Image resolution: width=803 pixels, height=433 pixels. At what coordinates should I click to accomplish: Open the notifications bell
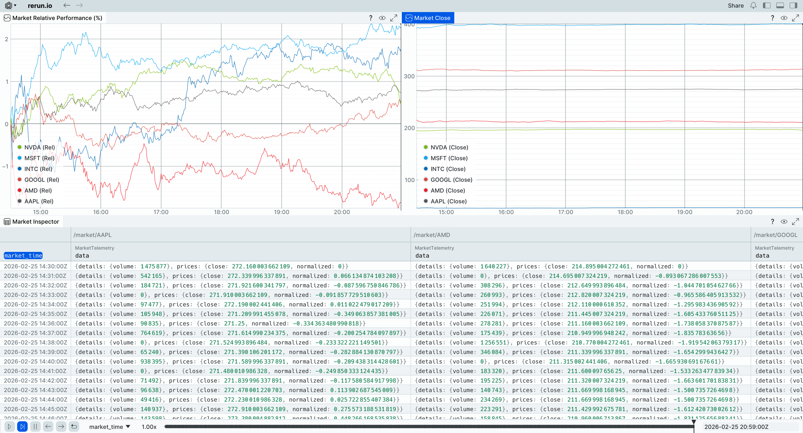point(753,5)
